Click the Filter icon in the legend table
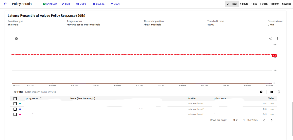The height and width of the screenshot is (140, 293). tap(15, 92)
